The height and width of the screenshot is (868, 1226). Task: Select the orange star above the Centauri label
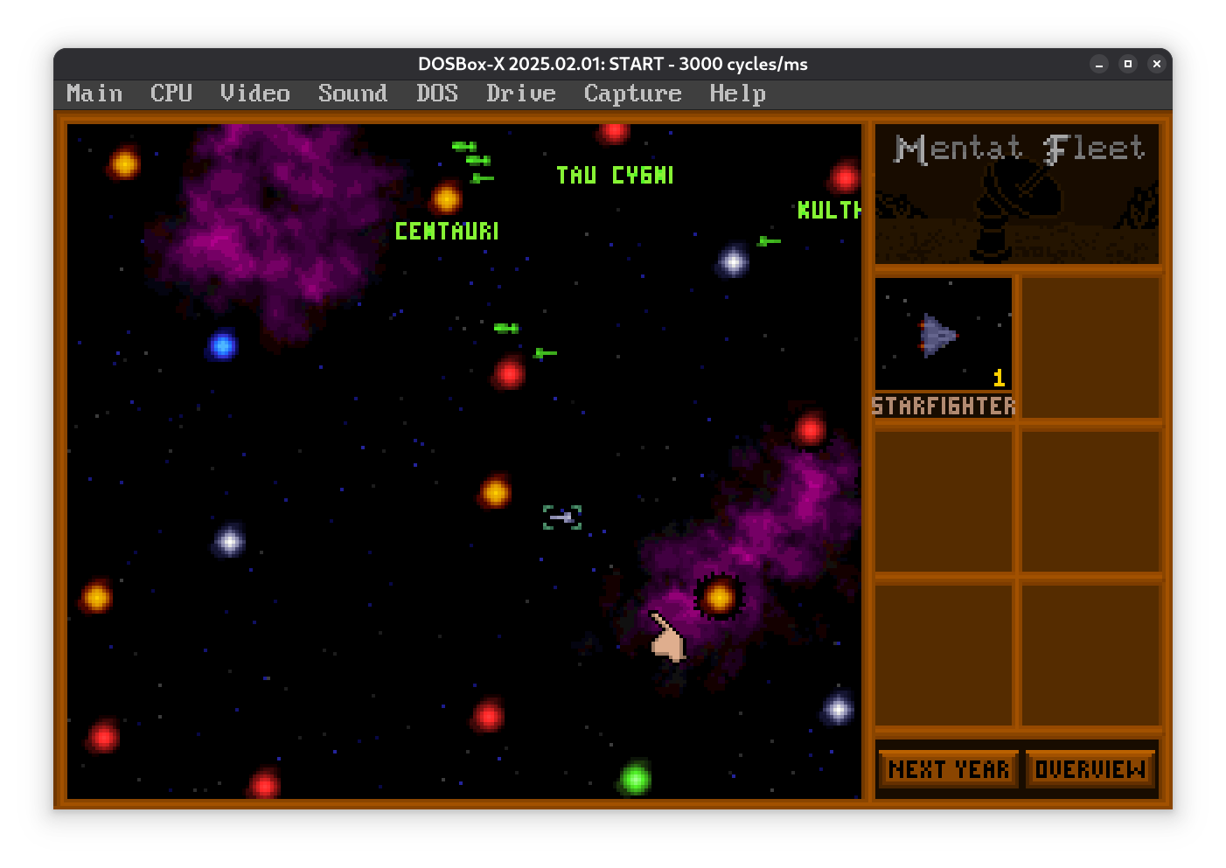point(446,199)
